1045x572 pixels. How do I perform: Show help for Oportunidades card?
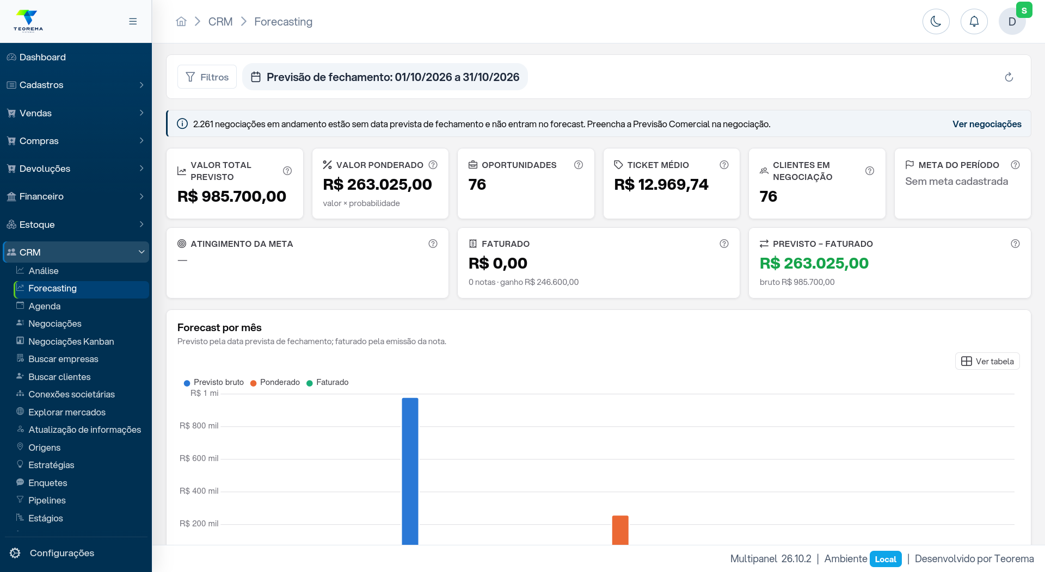click(579, 165)
